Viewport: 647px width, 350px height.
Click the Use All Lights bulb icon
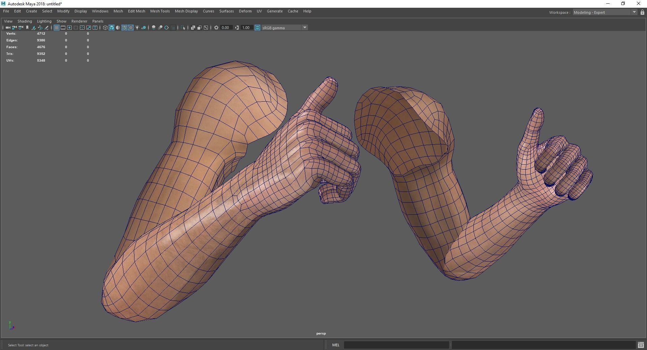(137, 28)
